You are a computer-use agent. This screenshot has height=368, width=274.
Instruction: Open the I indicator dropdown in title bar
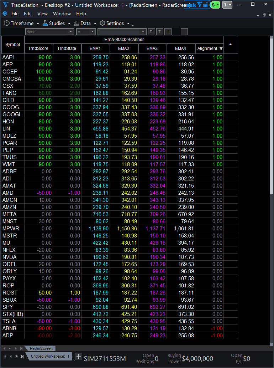point(227,5)
